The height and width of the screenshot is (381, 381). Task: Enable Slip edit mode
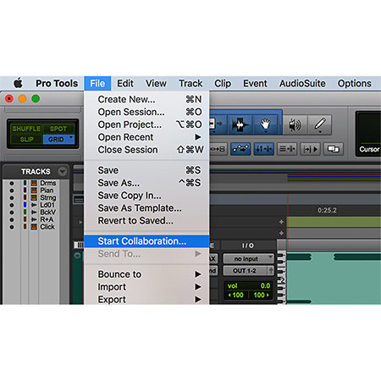click(x=26, y=140)
